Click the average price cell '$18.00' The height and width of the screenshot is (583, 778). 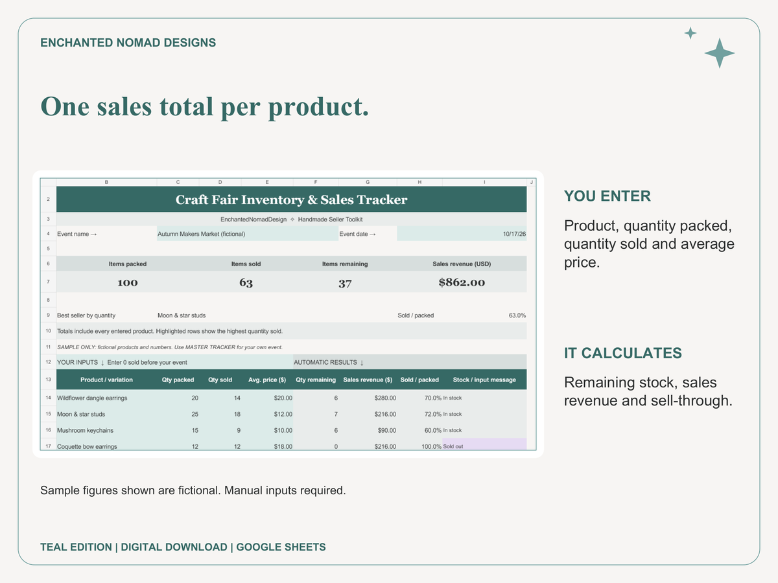[x=267, y=444]
